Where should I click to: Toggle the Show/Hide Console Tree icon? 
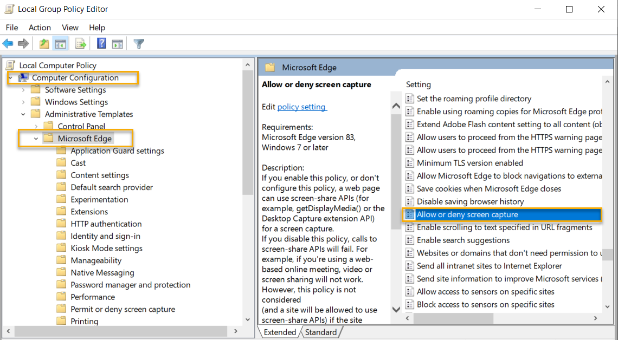click(x=60, y=43)
